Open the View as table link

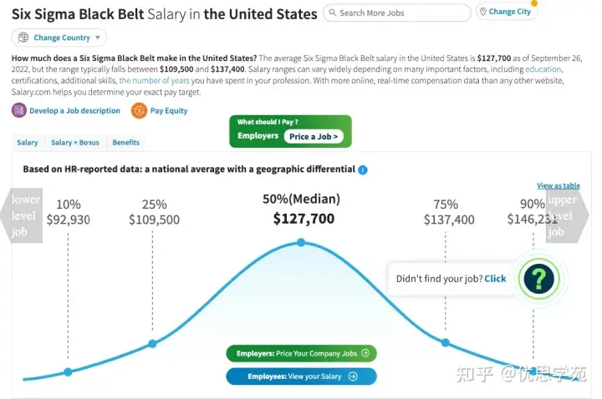[559, 185]
